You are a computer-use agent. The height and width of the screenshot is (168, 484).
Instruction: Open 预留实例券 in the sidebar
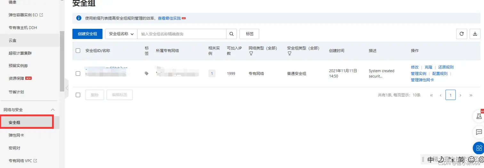18,66
